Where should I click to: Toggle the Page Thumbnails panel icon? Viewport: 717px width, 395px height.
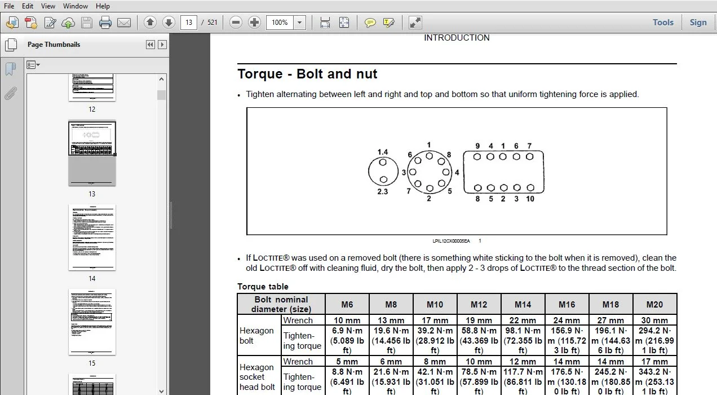(11, 45)
